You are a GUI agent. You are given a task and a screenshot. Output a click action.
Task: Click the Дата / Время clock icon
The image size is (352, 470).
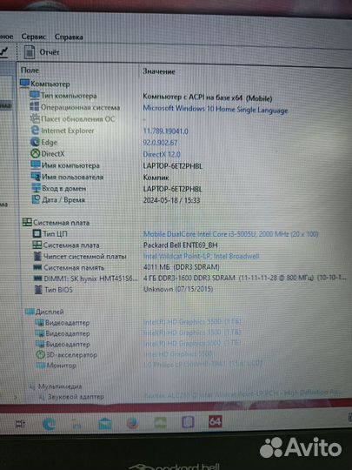tap(37, 199)
